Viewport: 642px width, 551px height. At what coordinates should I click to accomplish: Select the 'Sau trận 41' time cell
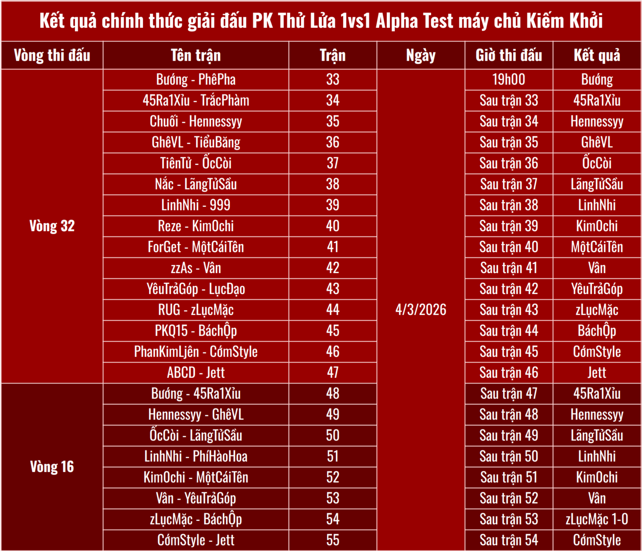tap(509, 268)
